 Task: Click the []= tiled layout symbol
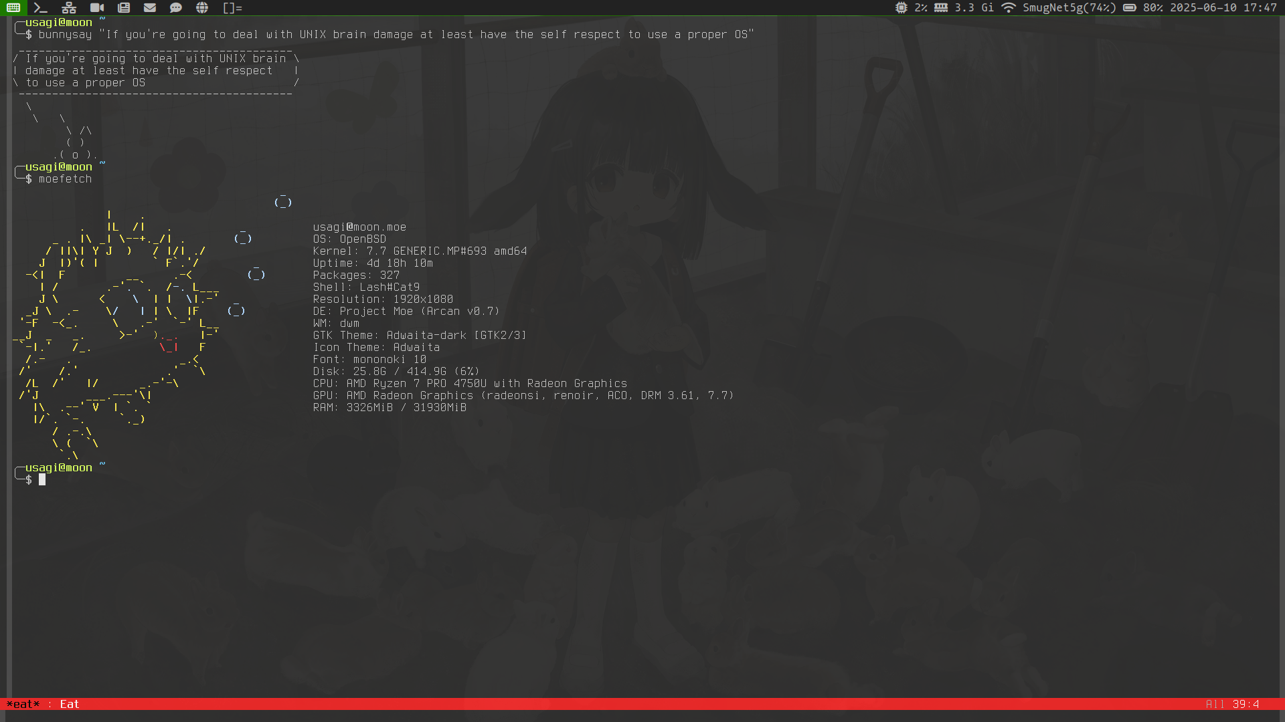coord(232,8)
